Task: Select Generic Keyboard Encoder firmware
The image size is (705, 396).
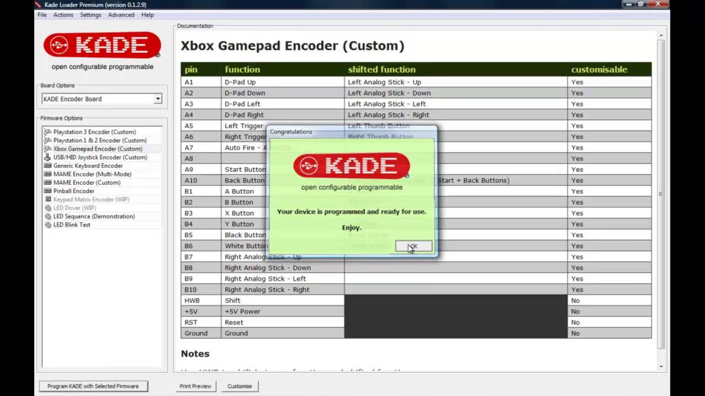Action: coord(88,166)
